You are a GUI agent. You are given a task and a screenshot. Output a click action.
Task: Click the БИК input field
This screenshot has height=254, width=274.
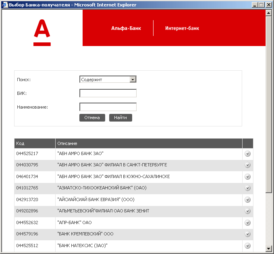108,93
